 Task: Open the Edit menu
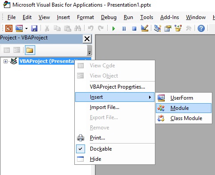pyautogui.click(x=27, y=17)
